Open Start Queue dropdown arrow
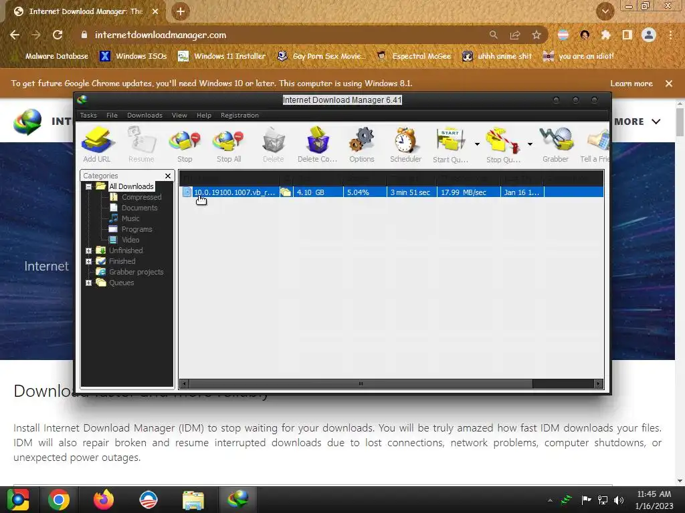 pos(477,144)
